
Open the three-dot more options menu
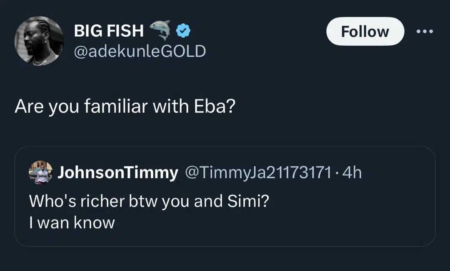click(x=425, y=32)
